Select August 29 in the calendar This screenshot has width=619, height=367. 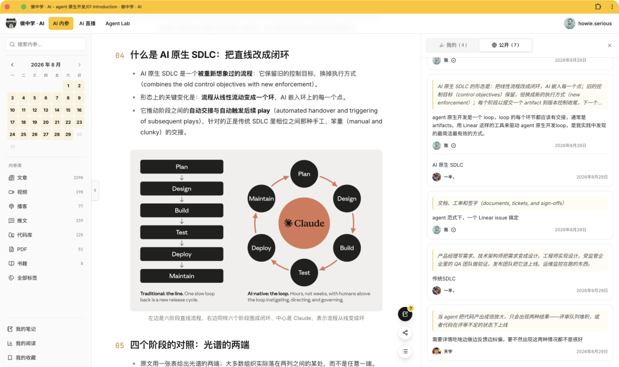point(68,135)
